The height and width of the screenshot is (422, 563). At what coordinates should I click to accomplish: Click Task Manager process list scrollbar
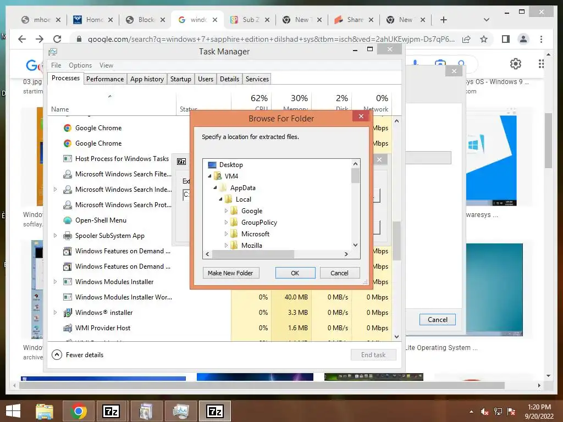[x=397, y=241]
